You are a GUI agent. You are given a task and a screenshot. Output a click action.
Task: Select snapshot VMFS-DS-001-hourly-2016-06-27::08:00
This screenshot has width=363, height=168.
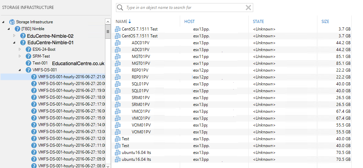click(72, 166)
